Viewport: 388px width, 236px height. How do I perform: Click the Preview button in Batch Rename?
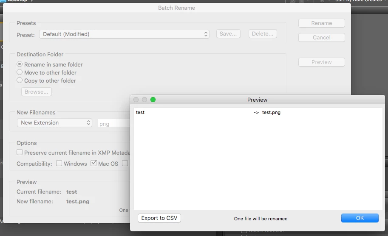321,62
